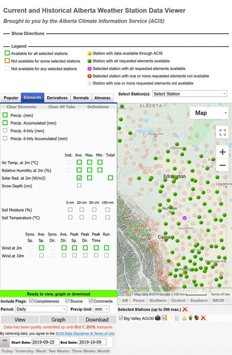Collapse the Legend section
Image resolution: width=232 pixels, height=355 pixels.
coord(19,46)
